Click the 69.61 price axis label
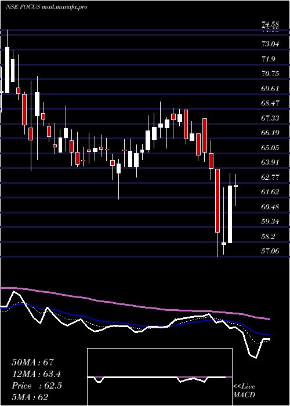Screen dimensions: 290x406 tap(270, 89)
